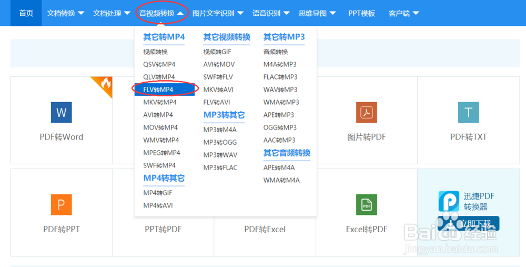Select WMV转MP4 option
526x267 pixels.
(x=161, y=140)
